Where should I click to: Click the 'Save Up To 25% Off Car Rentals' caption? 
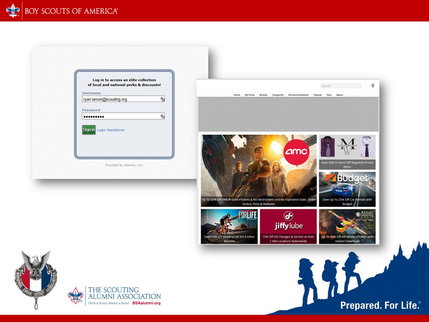[347, 202]
